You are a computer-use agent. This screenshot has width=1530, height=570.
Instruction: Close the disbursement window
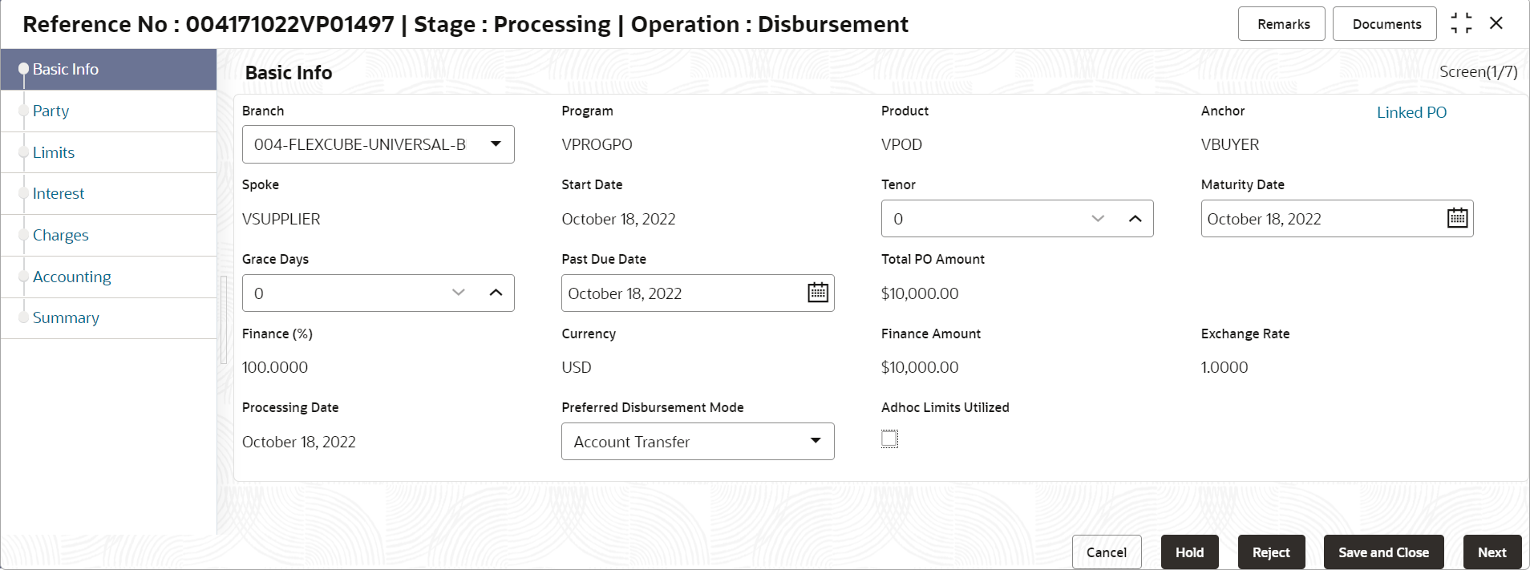coord(1496,23)
